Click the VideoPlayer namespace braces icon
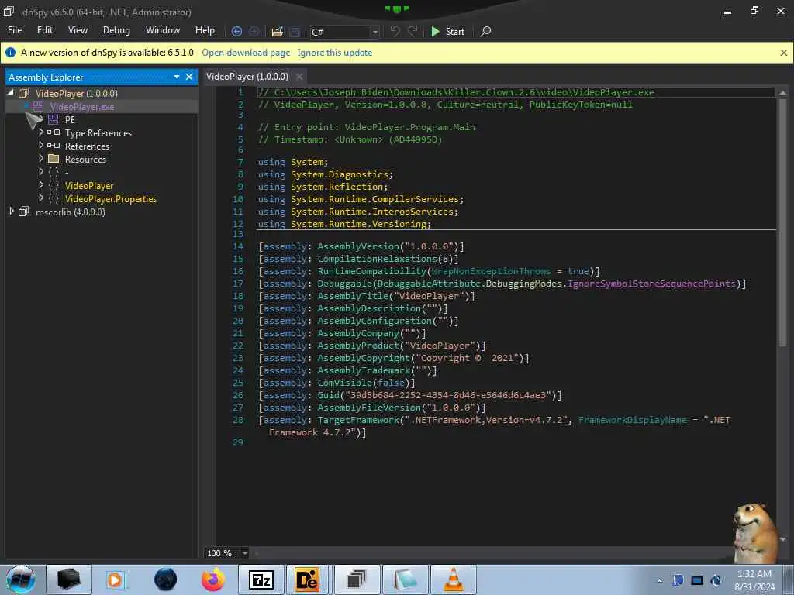Viewport: 794px width, 595px height. point(54,185)
